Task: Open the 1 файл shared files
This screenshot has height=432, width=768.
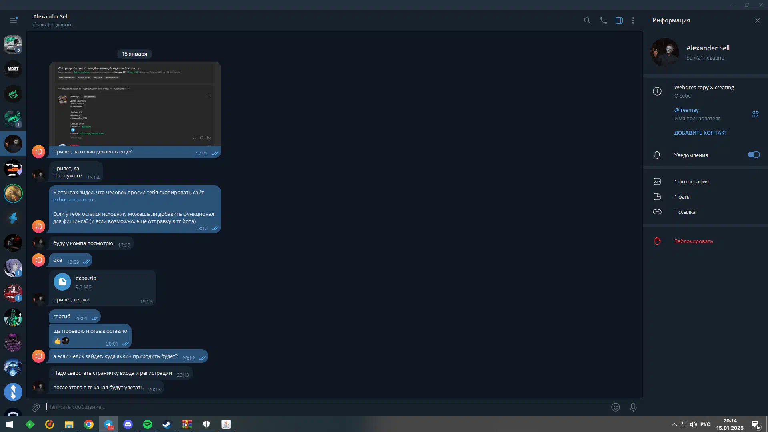Action: click(x=682, y=197)
